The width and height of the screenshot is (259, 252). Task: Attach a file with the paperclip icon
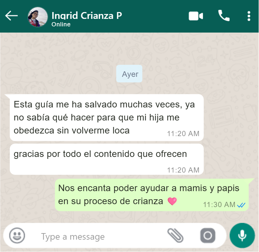175,235
